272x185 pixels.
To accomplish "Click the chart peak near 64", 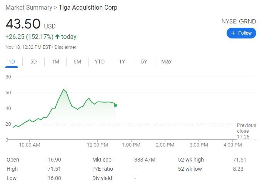I will [x=63, y=89].
